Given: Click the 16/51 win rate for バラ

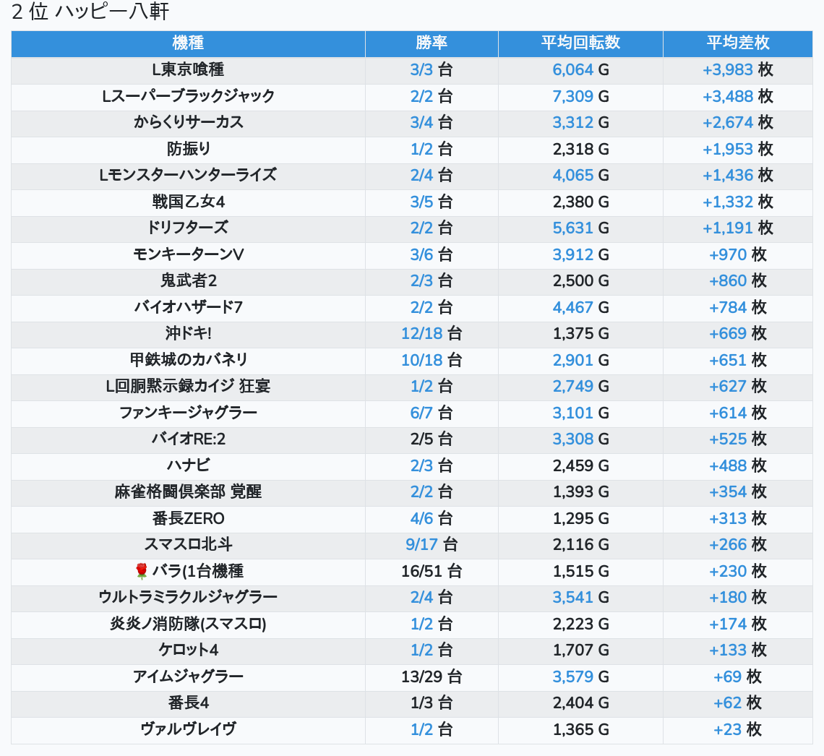Looking at the screenshot, I should click(432, 571).
